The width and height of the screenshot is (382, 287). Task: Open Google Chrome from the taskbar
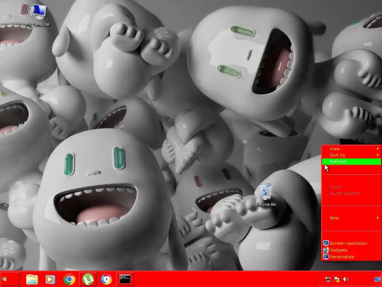69,279
